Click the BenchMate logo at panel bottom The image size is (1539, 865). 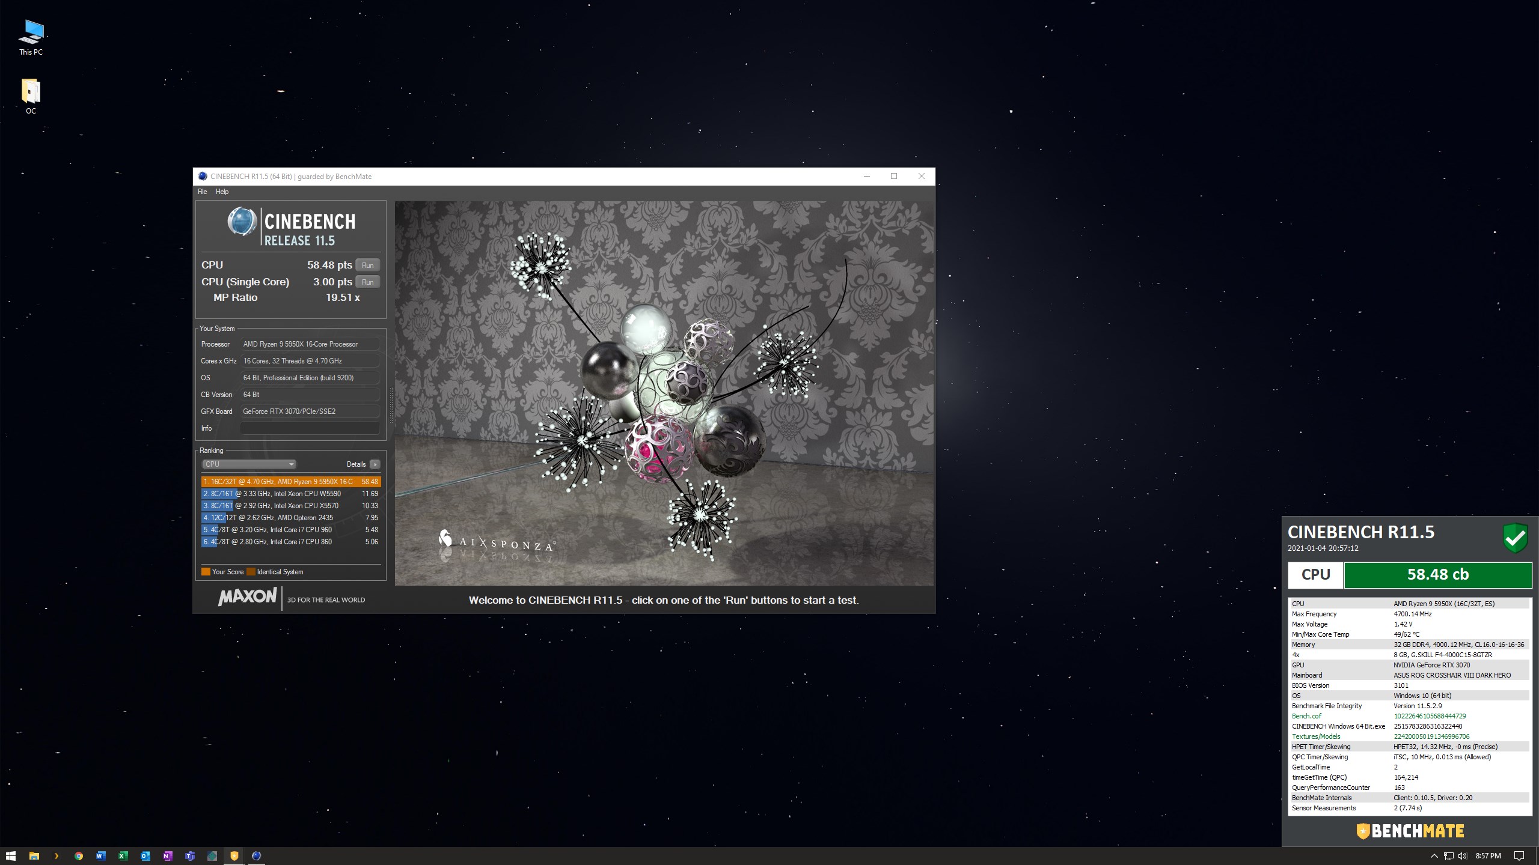point(1410,831)
